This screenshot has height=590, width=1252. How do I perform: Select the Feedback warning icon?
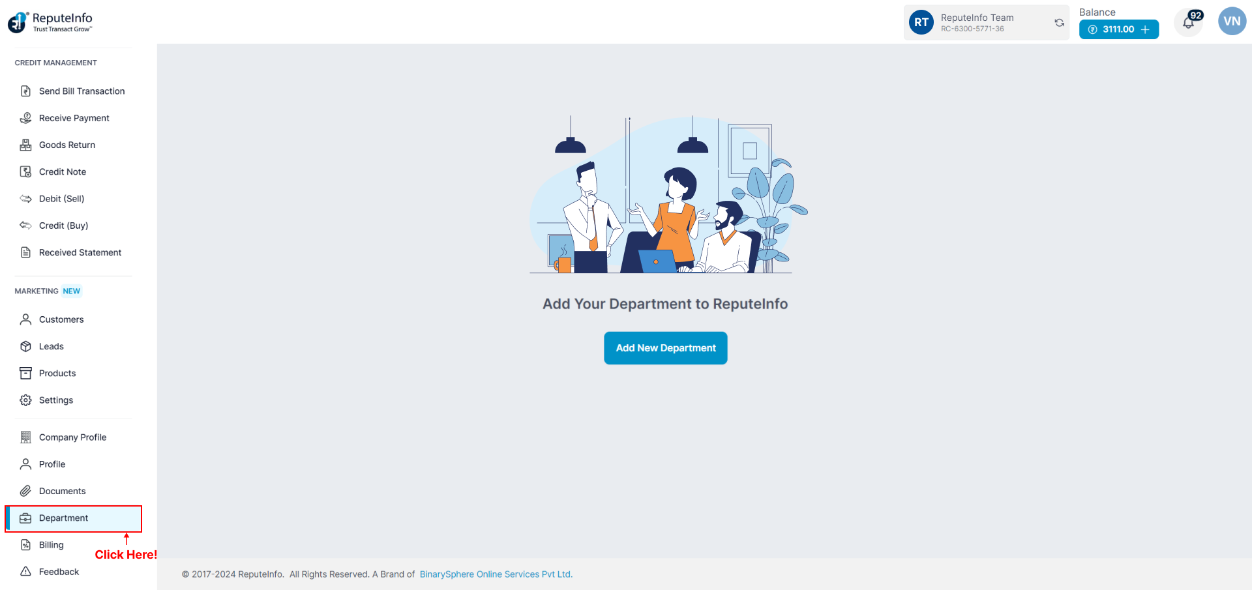point(25,571)
